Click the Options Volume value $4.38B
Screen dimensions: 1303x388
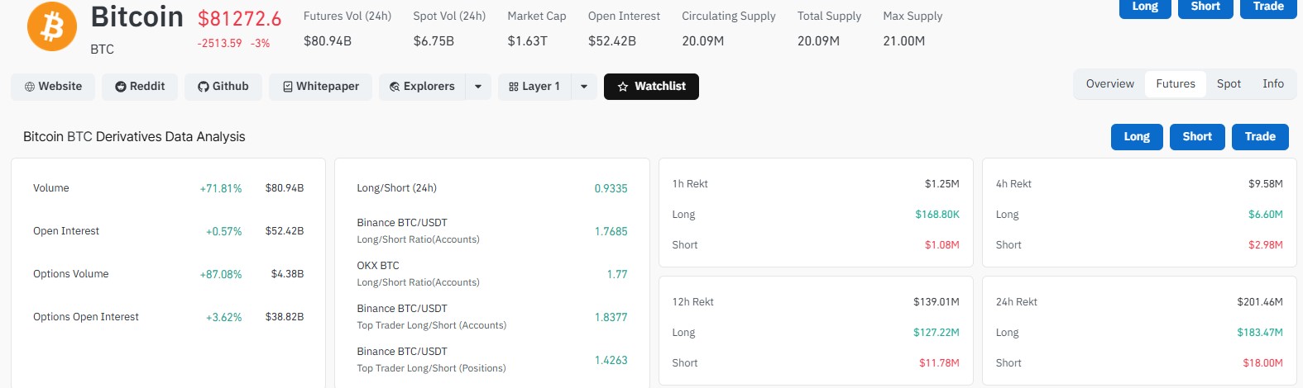pos(287,274)
